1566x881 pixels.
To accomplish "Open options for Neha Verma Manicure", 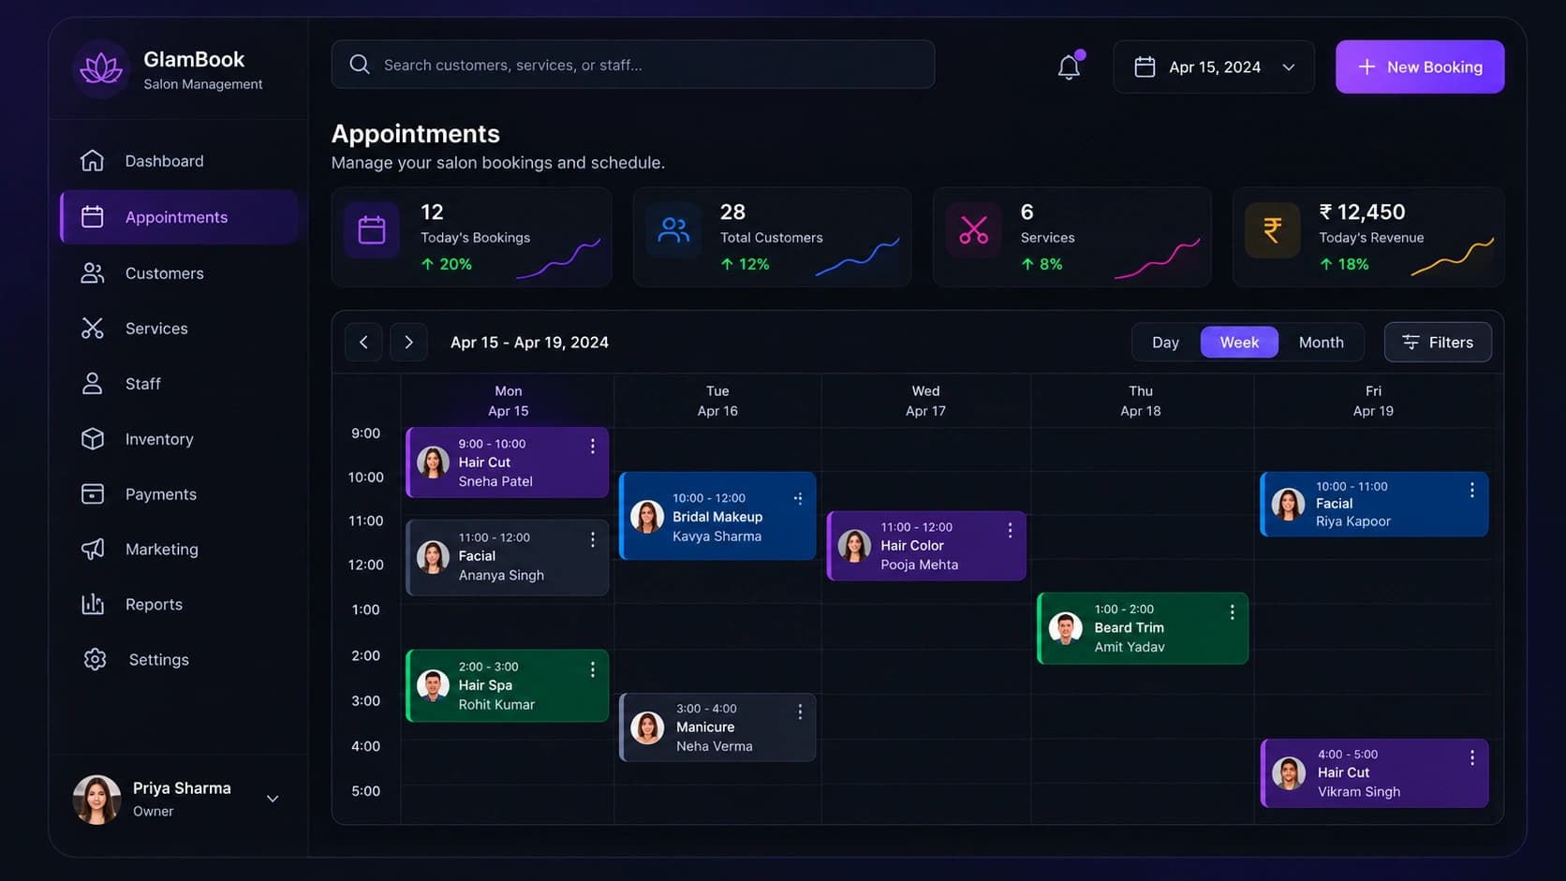I will pyautogui.click(x=800, y=712).
